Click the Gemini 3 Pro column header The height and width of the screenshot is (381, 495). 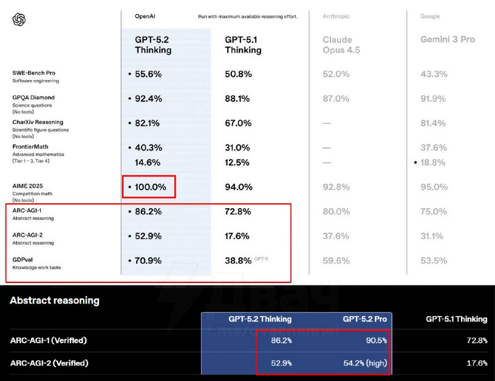448,40
